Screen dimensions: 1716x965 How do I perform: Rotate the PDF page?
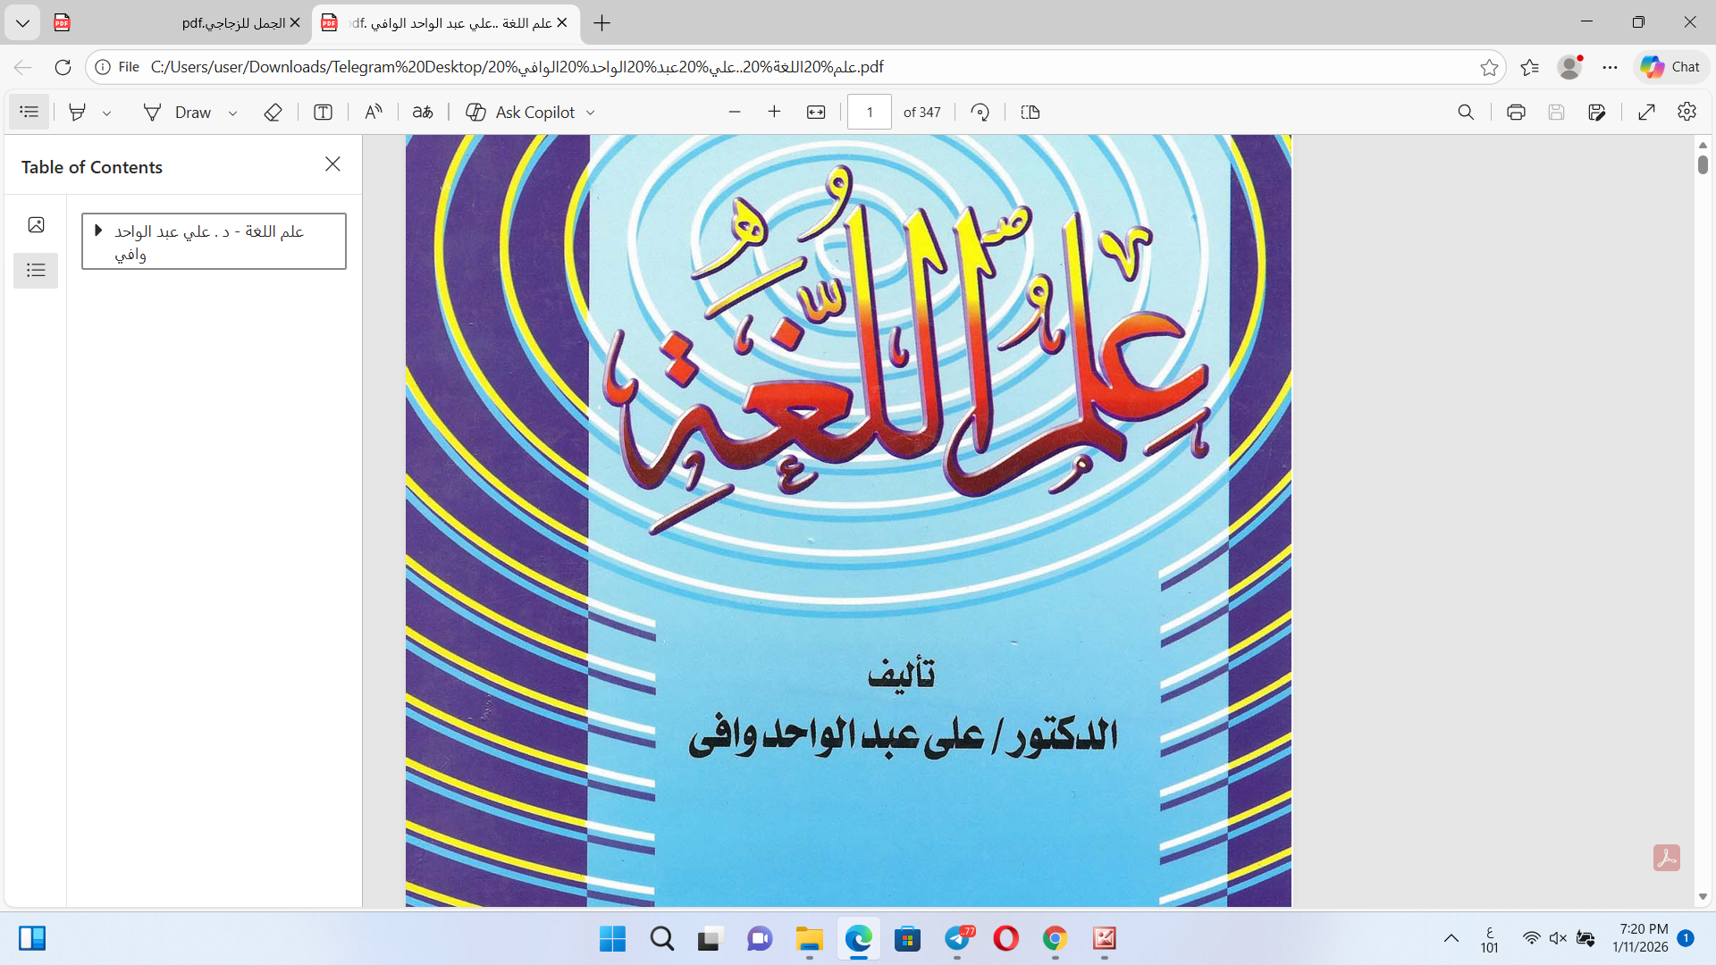coord(980,112)
